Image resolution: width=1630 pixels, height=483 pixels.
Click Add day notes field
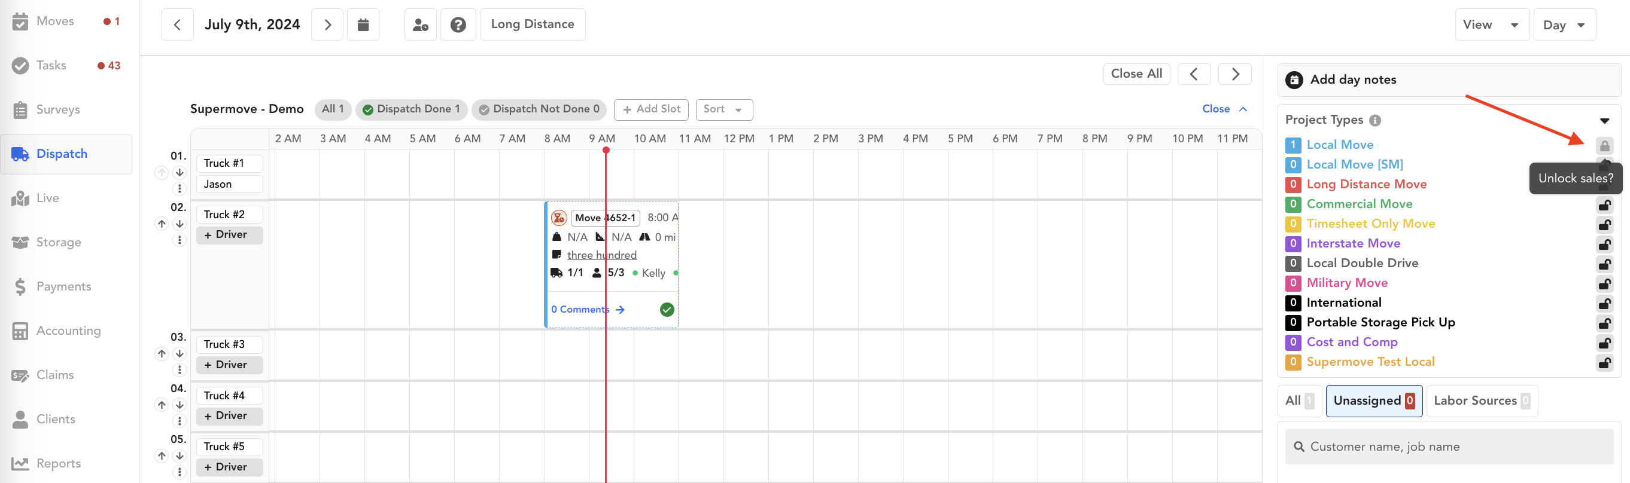click(1449, 80)
